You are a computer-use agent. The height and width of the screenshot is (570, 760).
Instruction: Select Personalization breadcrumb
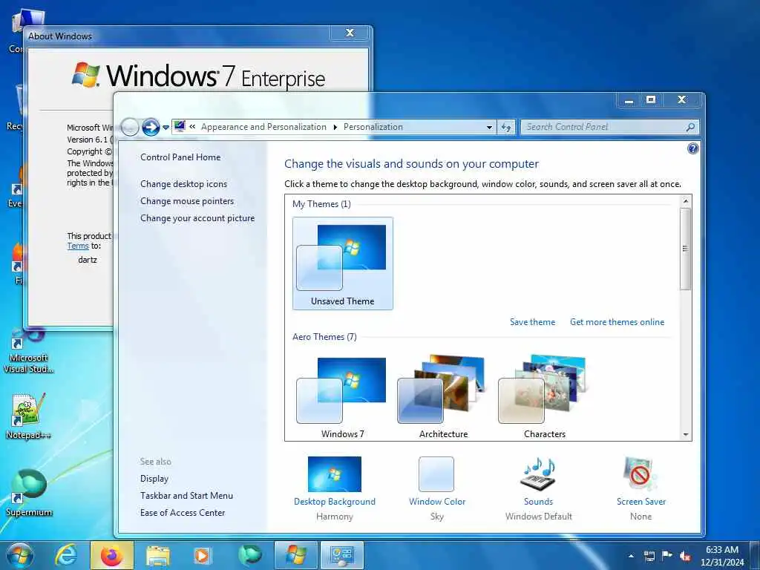[373, 127]
